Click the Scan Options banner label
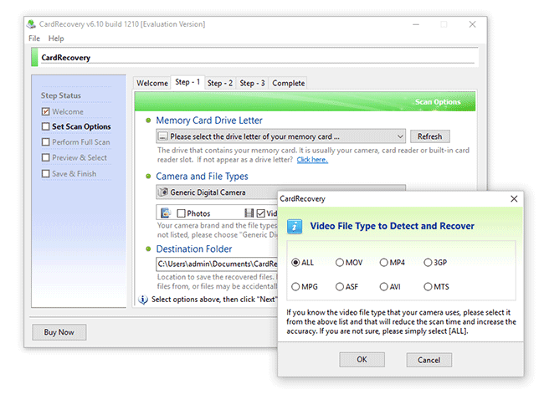544x400 pixels. (438, 102)
